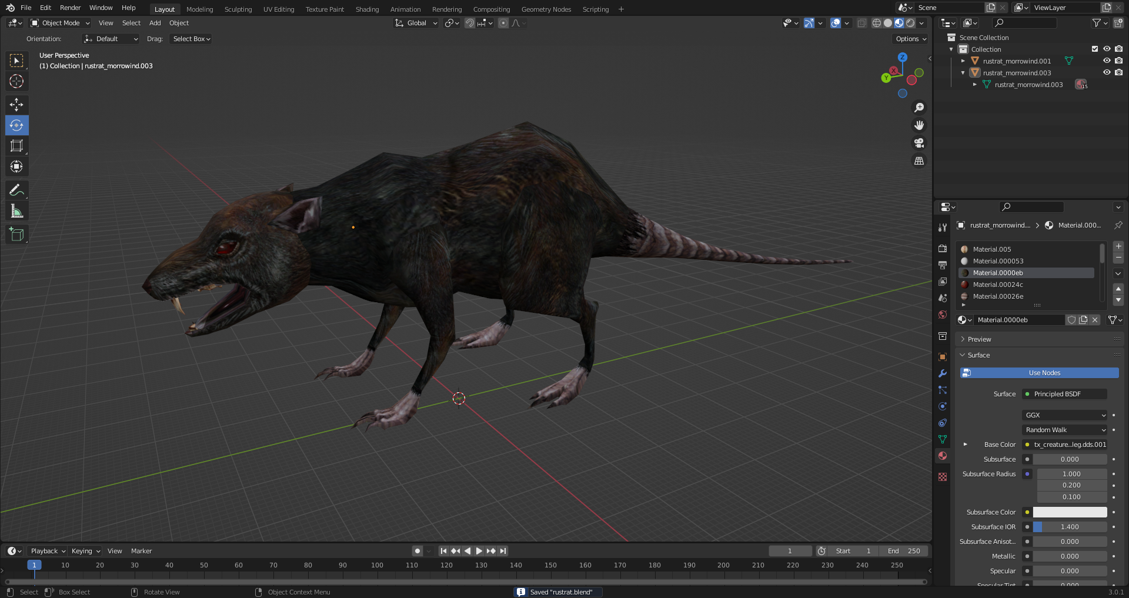Click the Subsurface Color swatch
This screenshot has width=1129, height=598.
tap(1070, 512)
